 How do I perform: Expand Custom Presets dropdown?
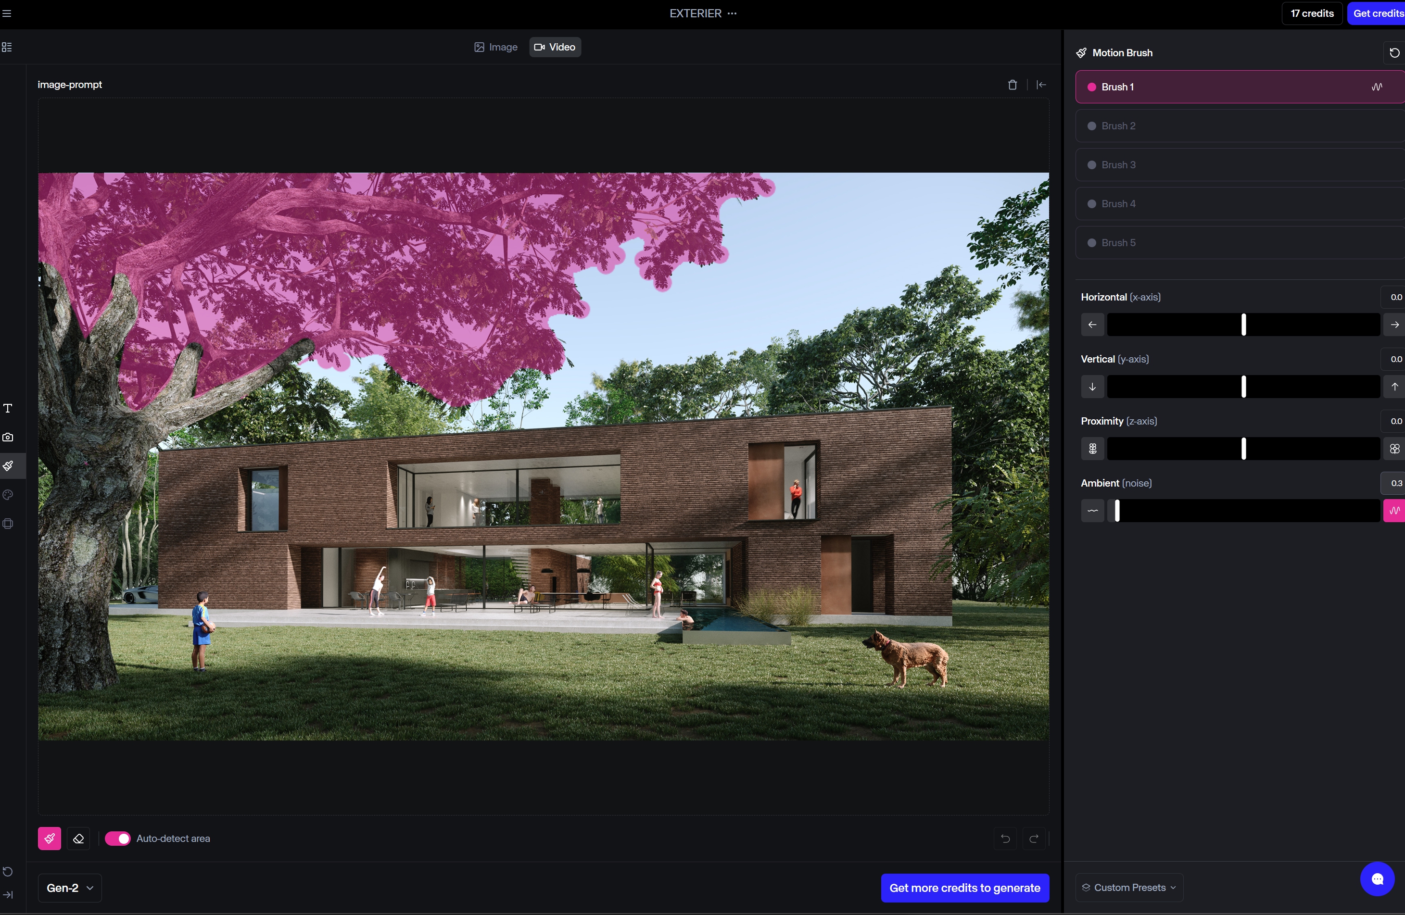[x=1129, y=887]
